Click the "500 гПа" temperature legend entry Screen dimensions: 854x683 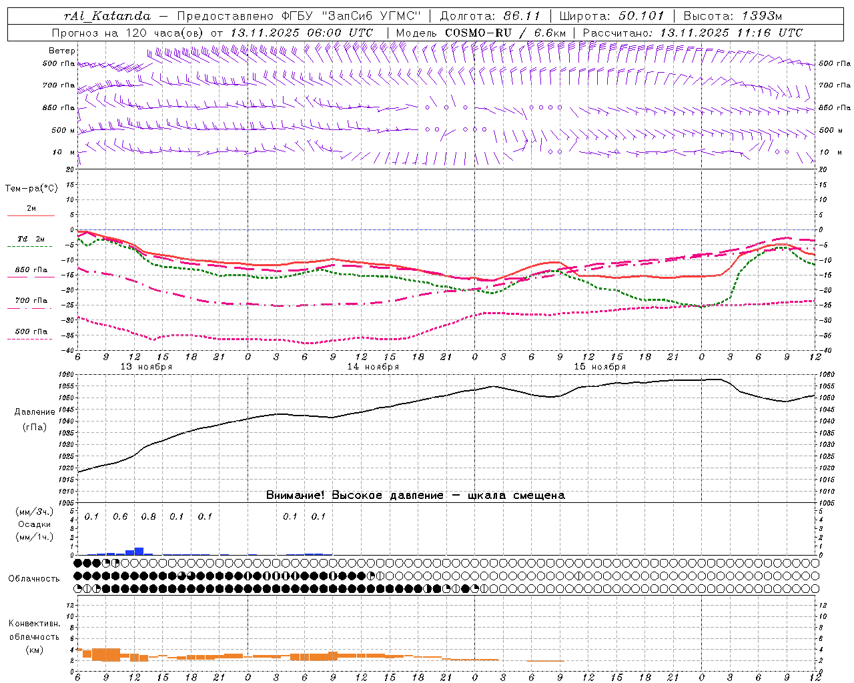pyautogui.click(x=31, y=331)
